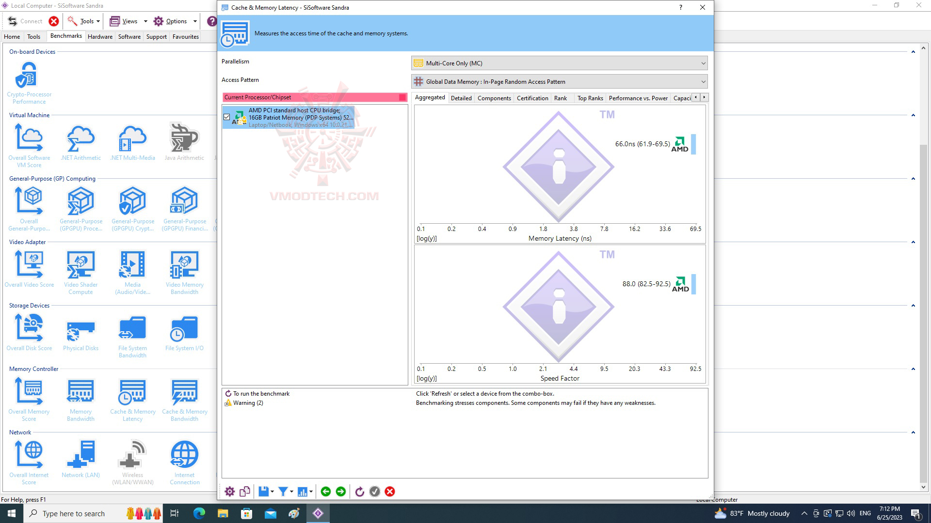Click the green back arrow button

[326, 492]
